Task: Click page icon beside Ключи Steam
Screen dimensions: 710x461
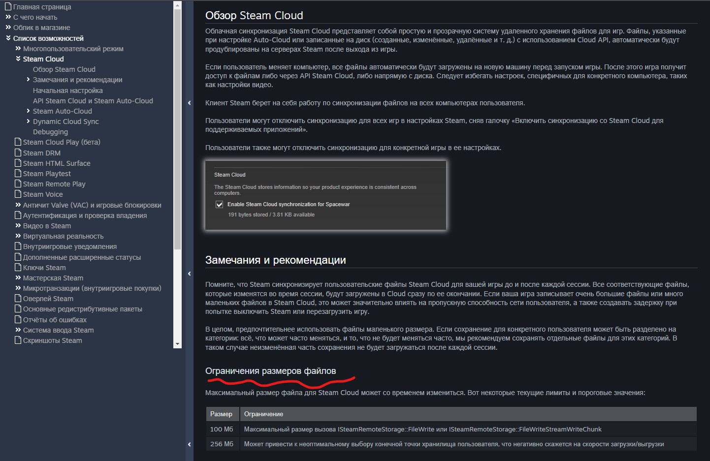Action: click(18, 267)
